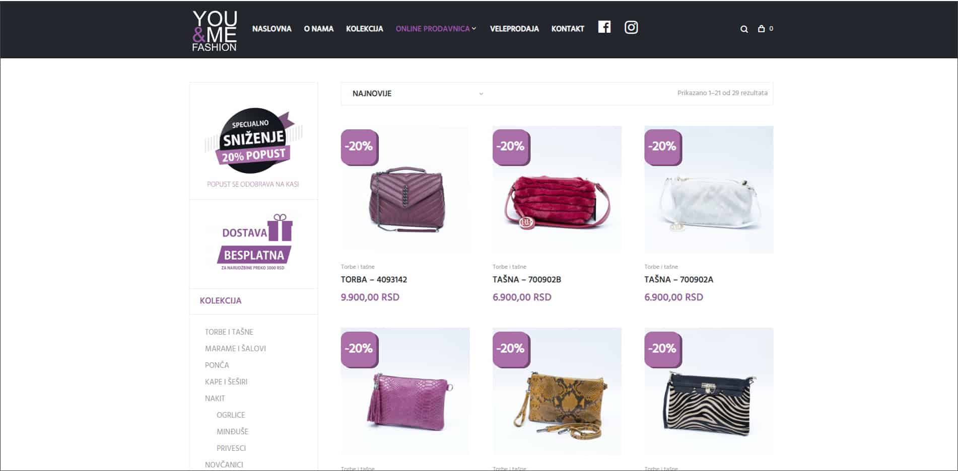View the zebra print bag thumbnail

[x=709, y=391]
